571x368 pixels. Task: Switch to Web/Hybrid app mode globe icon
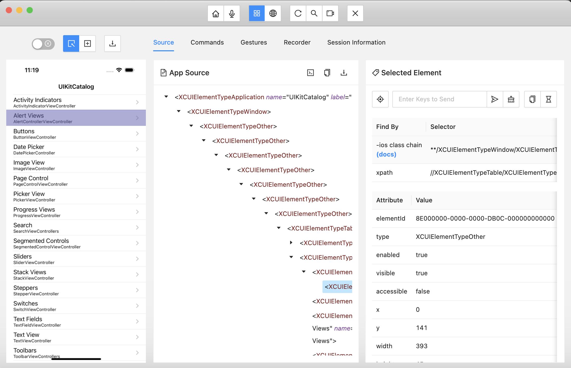273,13
